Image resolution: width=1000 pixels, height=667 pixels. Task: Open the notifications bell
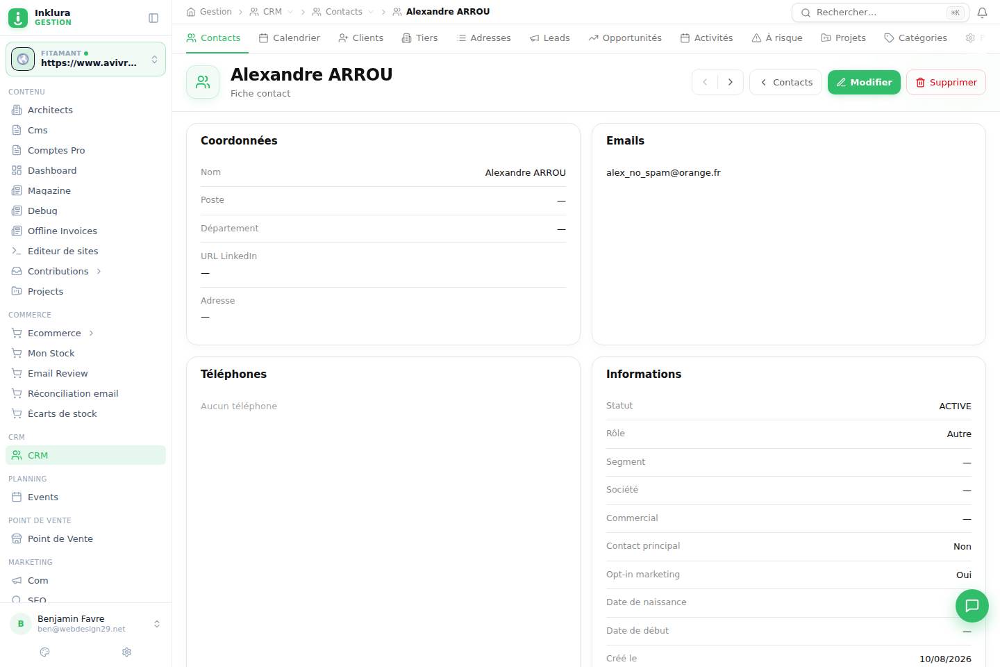(x=982, y=13)
